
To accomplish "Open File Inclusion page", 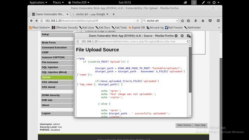I will tap(57, 62).
